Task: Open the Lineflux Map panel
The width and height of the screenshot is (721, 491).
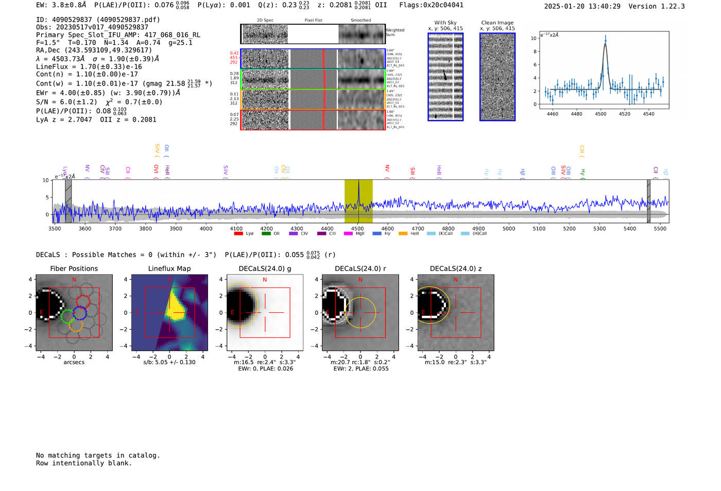Action: (169, 313)
